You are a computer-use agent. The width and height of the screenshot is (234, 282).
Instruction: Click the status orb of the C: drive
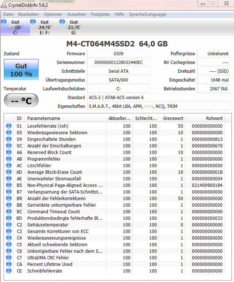tap(4, 22)
